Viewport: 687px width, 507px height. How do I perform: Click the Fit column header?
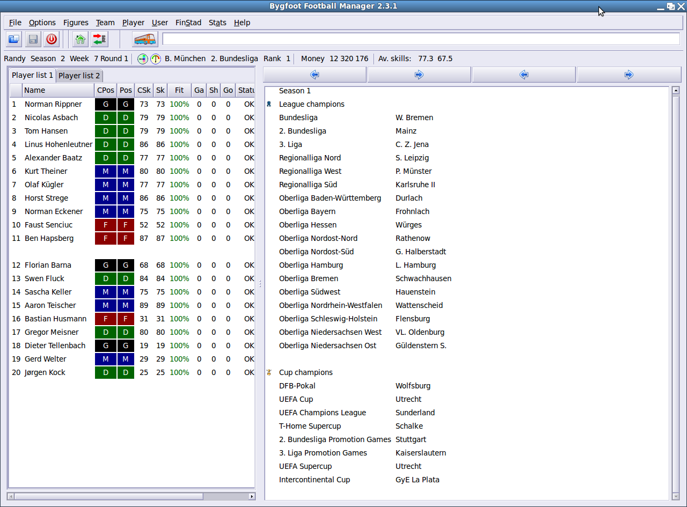[x=179, y=90]
